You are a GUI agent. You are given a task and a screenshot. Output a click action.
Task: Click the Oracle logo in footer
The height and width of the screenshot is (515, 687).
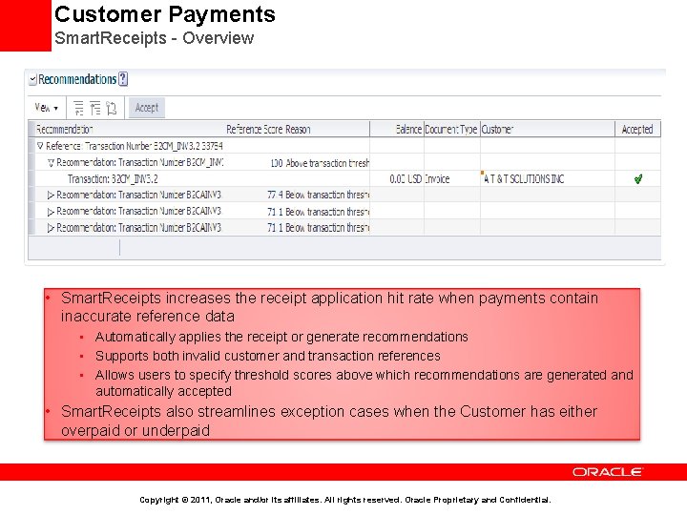point(607,472)
